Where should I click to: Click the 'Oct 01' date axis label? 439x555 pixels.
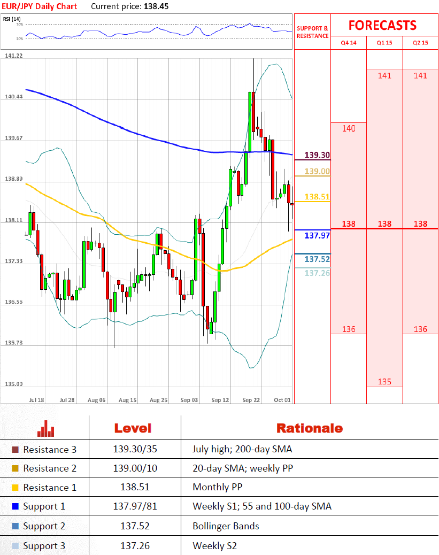click(282, 400)
